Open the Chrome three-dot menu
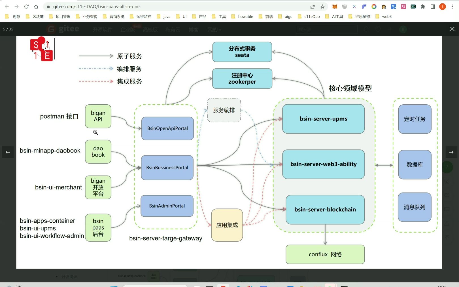Image resolution: width=459 pixels, height=287 pixels. [452, 7]
